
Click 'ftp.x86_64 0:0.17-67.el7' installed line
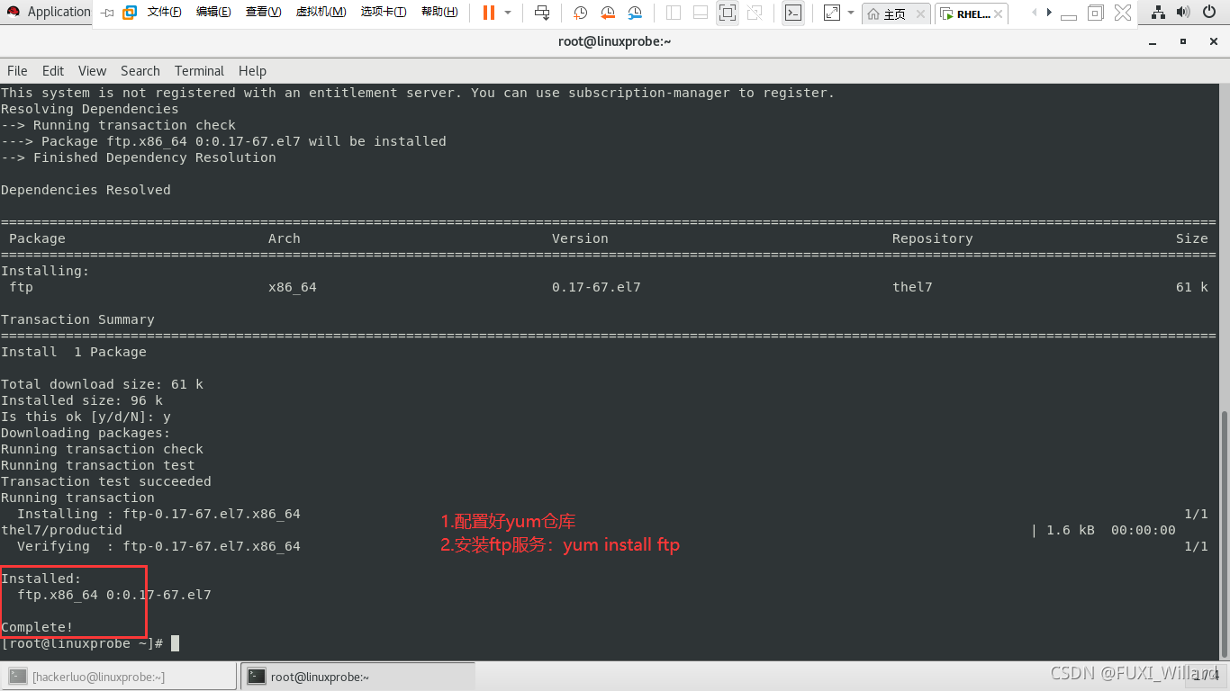[x=114, y=595]
